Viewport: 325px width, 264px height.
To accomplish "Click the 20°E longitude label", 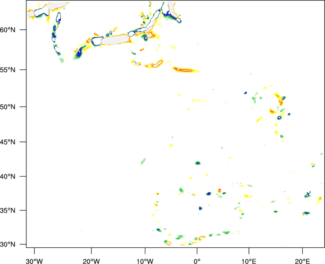I will coord(302,261).
